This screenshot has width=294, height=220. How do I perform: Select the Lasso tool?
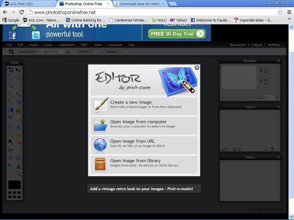[x=18, y=78]
